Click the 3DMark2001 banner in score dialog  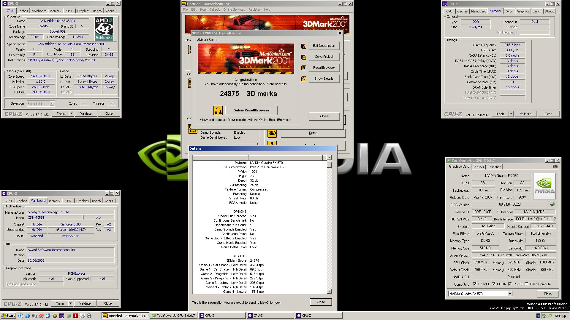[x=246, y=59]
